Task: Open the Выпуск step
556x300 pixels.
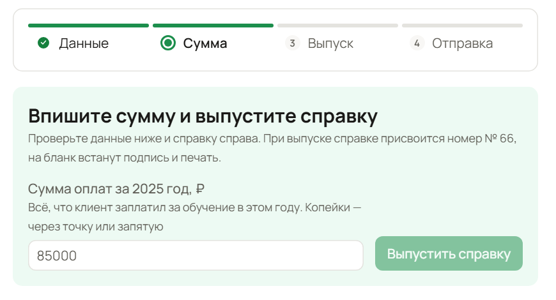Action: 330,43
